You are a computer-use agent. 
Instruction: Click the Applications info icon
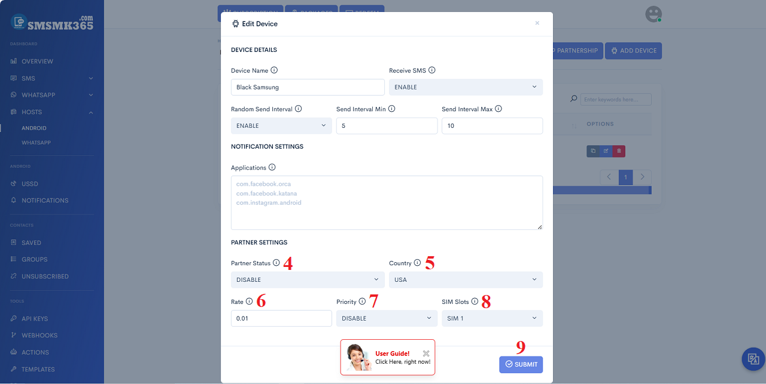[272, 167]
